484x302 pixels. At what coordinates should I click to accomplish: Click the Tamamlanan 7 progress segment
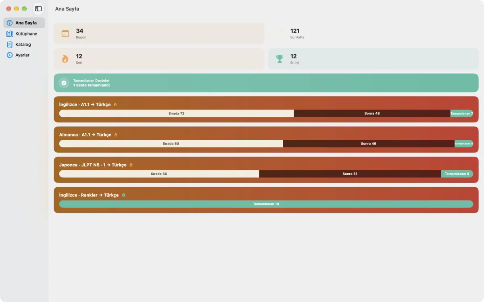(462, 114)
